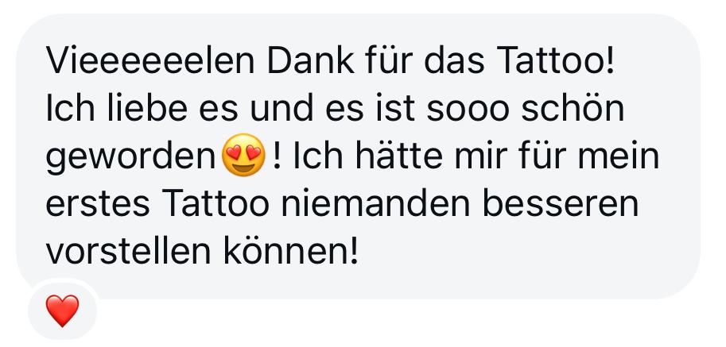Click the red heart reaction
The width and height of the screenshot is (726, 347).
coord(63,310)
